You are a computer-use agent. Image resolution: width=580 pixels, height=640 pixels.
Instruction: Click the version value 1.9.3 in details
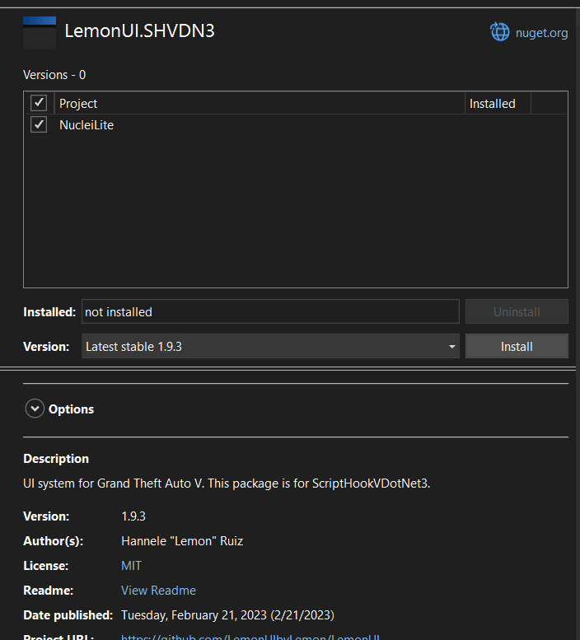(x=133, y=516)
